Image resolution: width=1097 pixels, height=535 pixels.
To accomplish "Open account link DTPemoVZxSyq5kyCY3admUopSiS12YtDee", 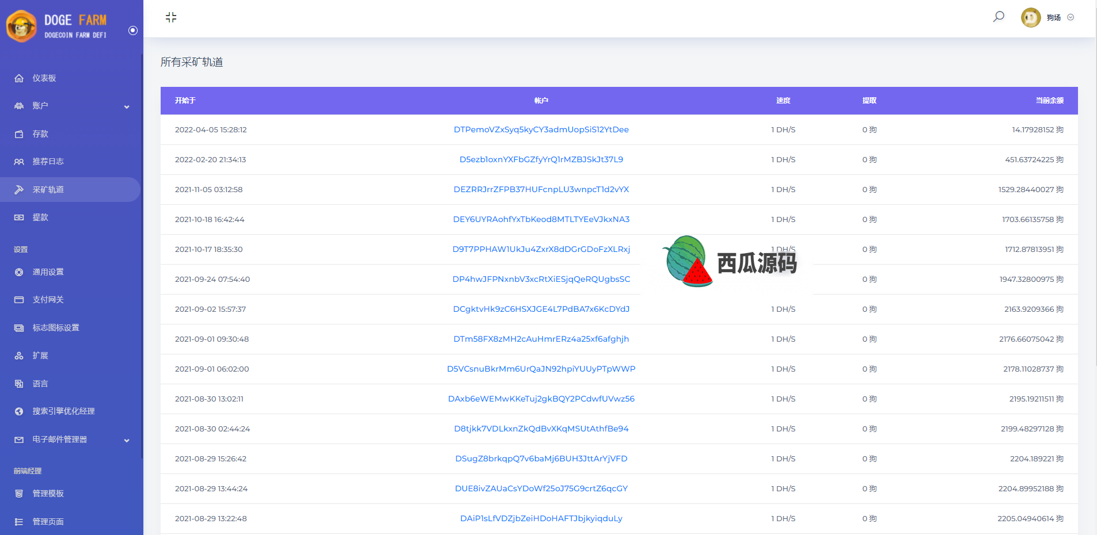I will coord(541,129).
